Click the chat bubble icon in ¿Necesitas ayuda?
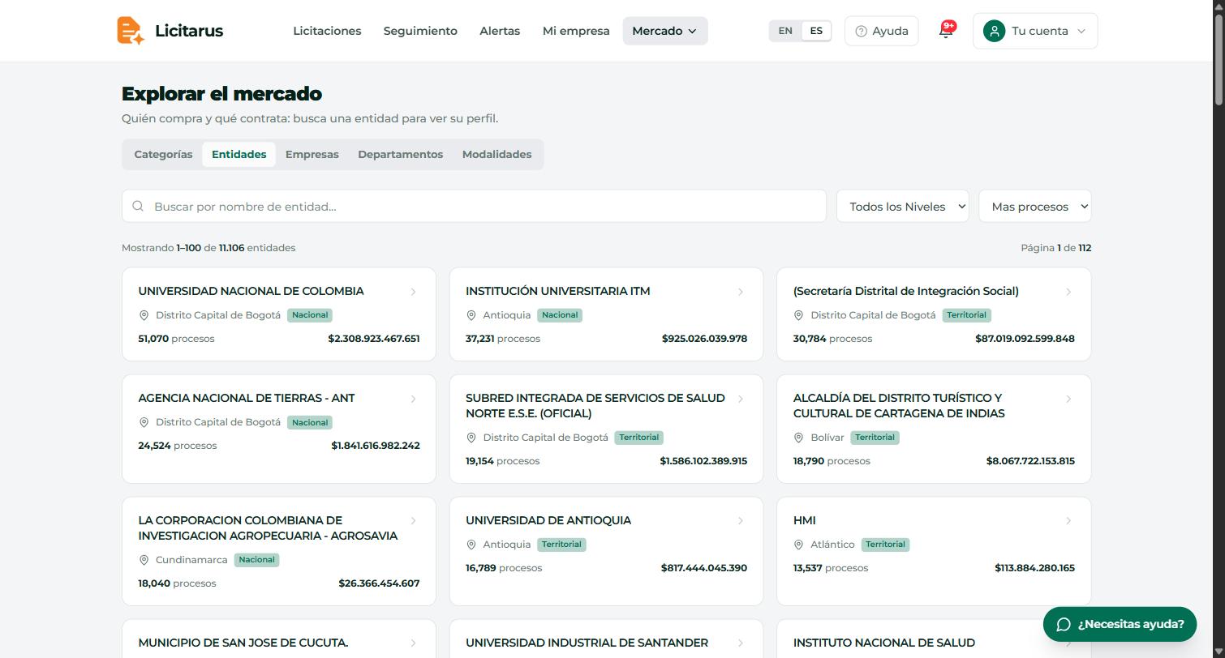The image size is (1225, 658). [1062, 624]
